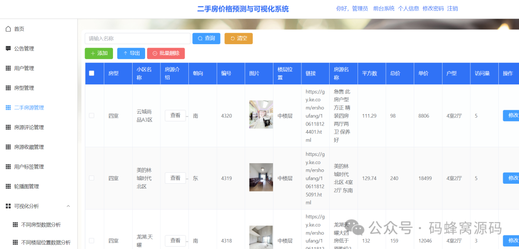Focus the 请输入名称 search field
Screen dimensions: 519x249
(x=137, y=38)
